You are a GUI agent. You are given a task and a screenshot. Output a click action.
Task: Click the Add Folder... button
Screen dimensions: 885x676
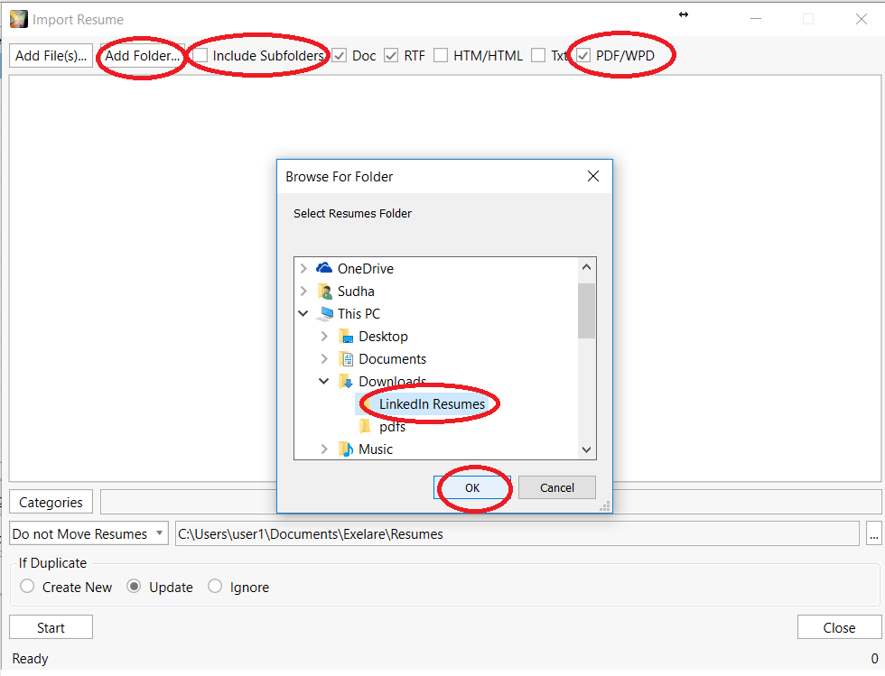143,55
